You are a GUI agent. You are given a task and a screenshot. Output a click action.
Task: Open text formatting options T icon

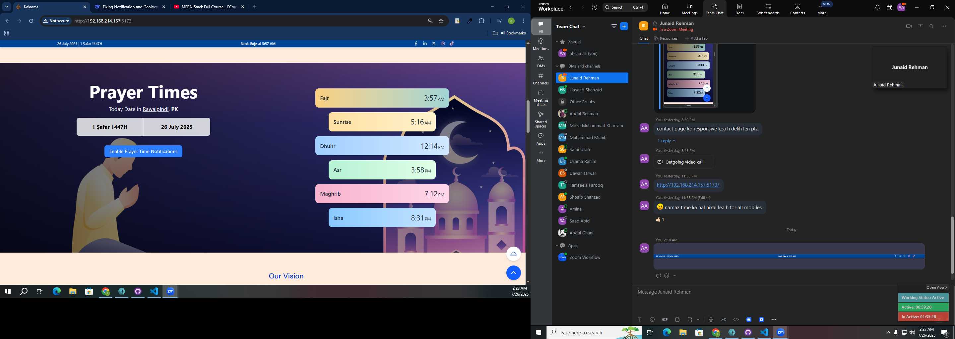(640, 319)
